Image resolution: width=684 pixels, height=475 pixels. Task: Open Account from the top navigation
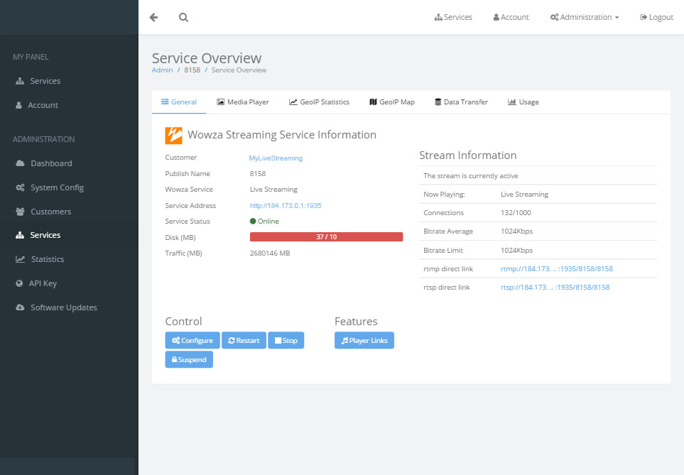coord(510,16)
